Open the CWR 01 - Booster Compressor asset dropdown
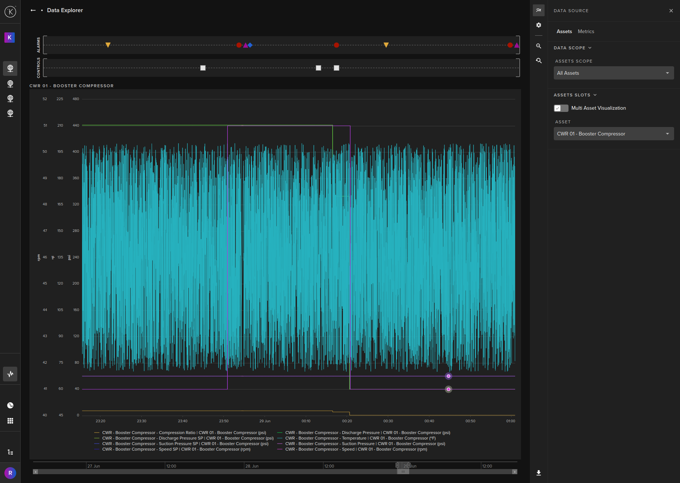680x483 pixels. point(613,134)
